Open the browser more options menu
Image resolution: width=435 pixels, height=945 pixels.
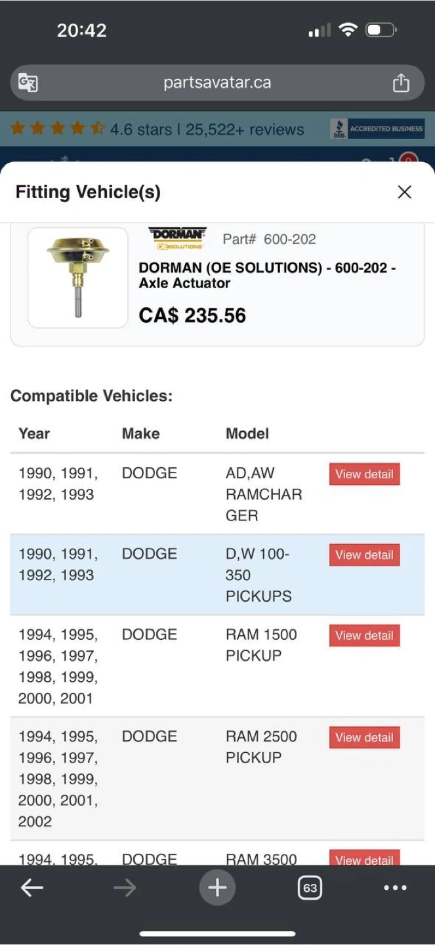click(395, 888)
